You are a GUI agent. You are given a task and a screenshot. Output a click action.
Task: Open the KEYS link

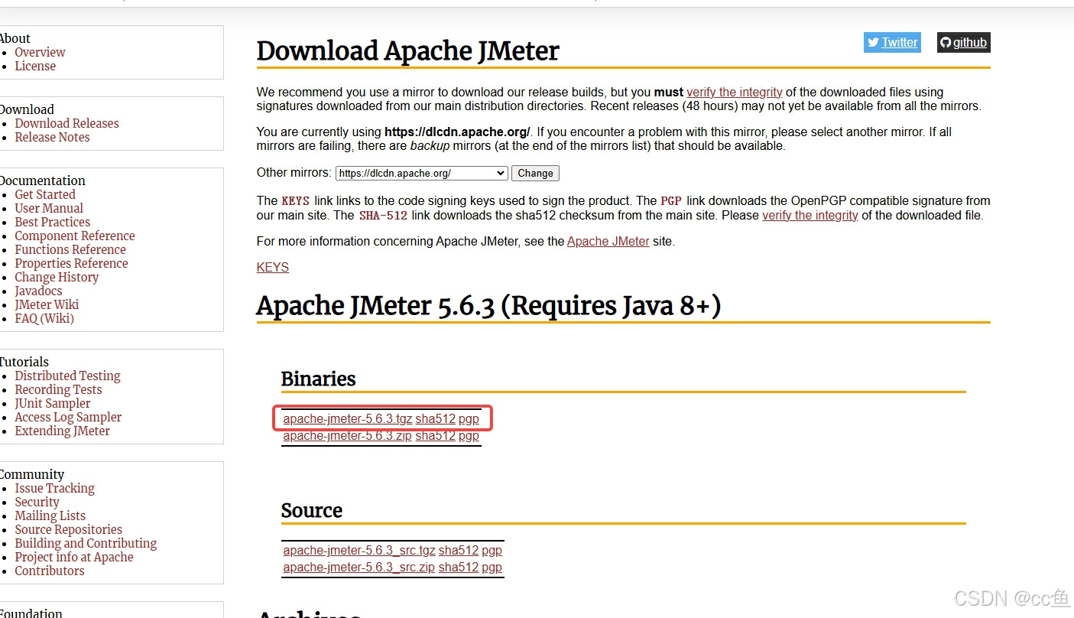coord(273,268)
